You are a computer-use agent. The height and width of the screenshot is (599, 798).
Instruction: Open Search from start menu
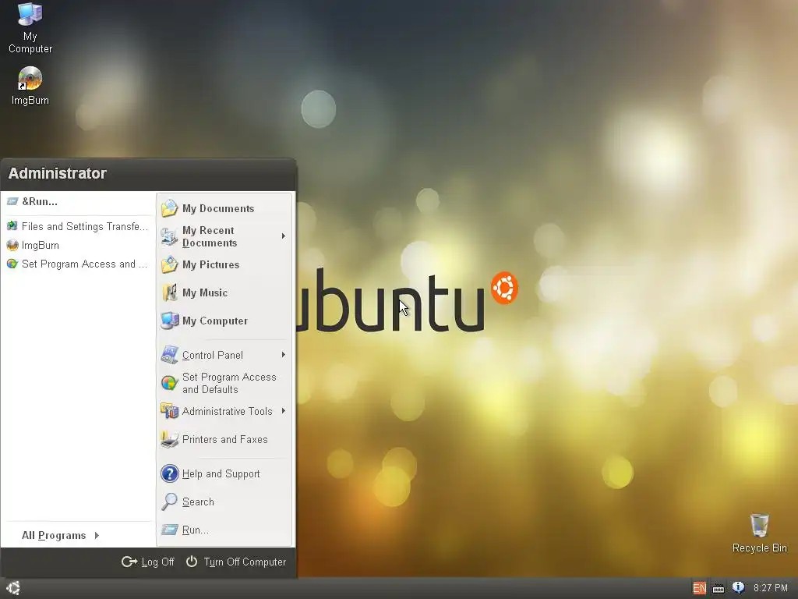[x=224, y=502]
